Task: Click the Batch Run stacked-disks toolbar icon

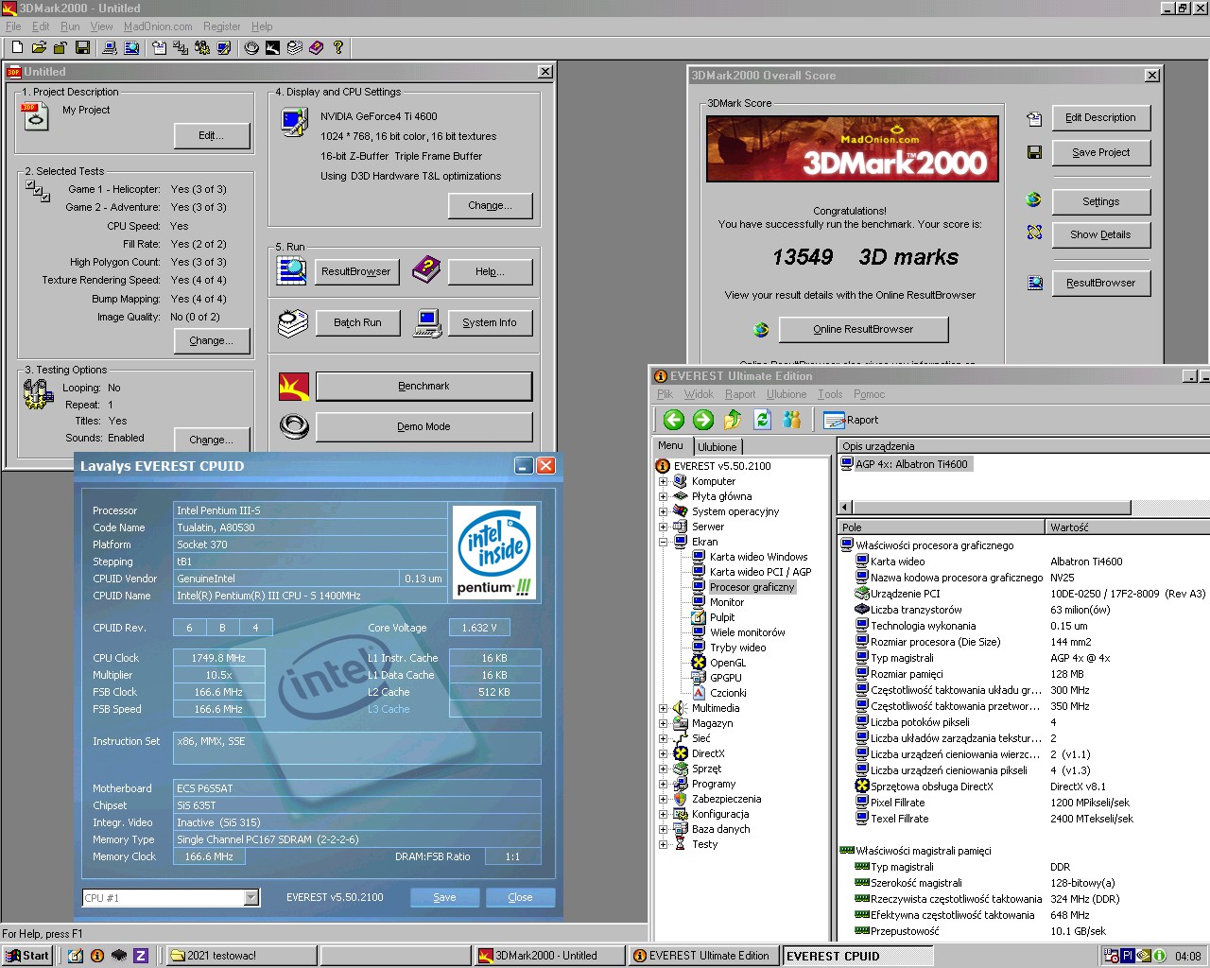Action: click(295, 47)
